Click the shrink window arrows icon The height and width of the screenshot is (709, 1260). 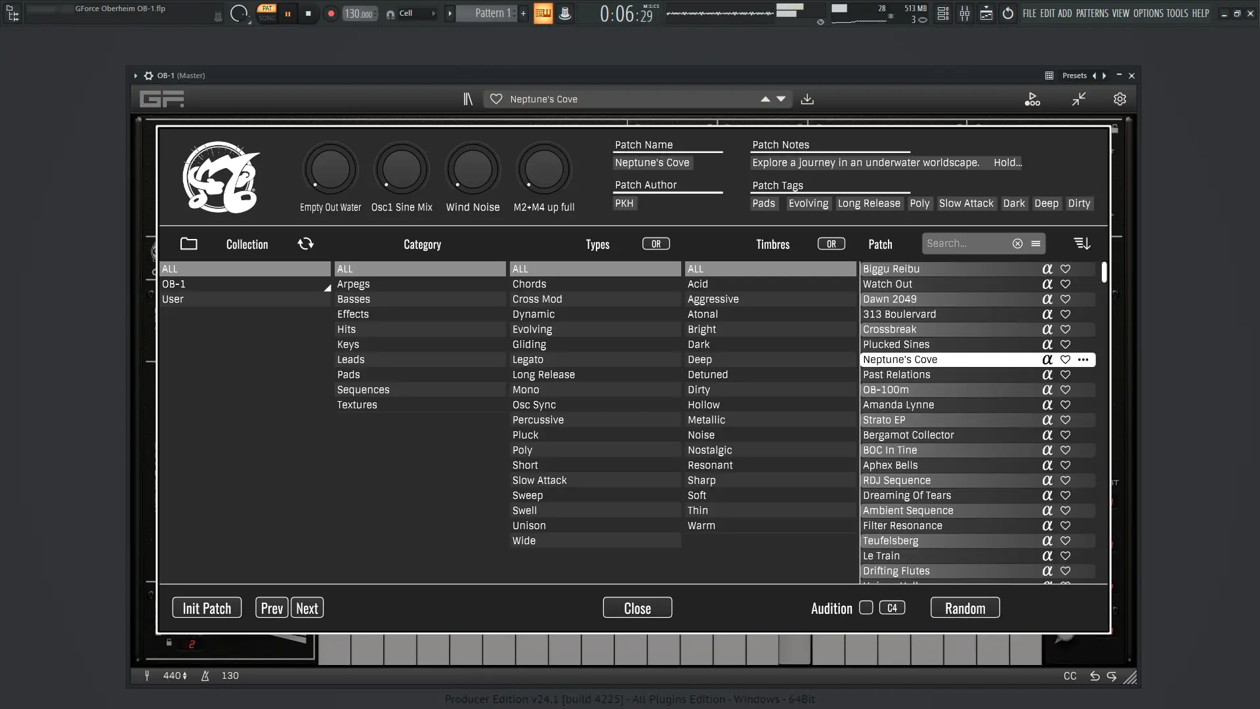point(1079,99)
